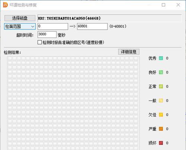Click the start cylinder field containing 0
Viewport: 186px width, 150px height.
coord(53,26)
